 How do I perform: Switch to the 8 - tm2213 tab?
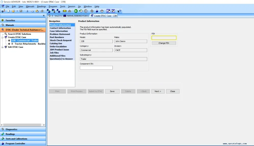(x=55, y=16)
